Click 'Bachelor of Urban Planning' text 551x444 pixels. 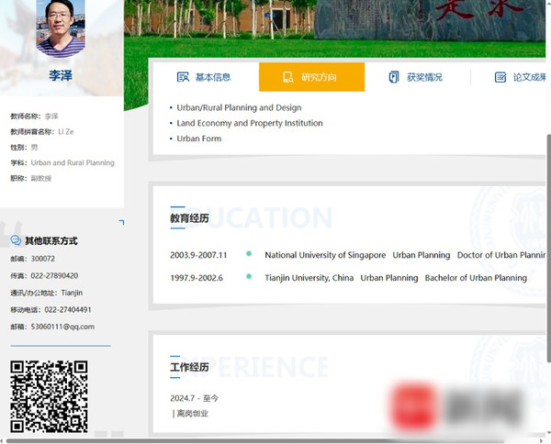click(x=476, y=278)
